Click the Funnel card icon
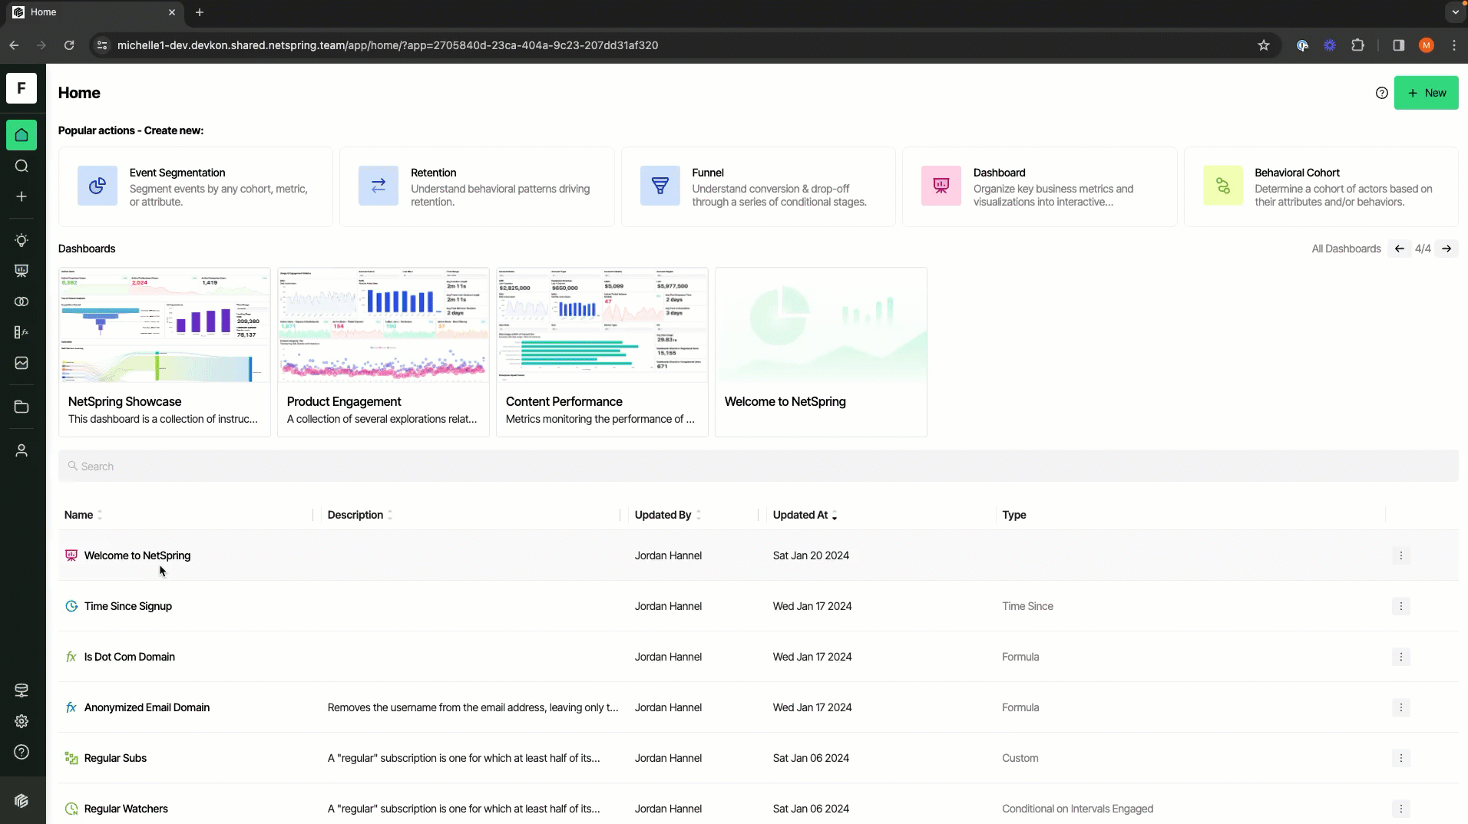1468x824 pixels. click(x=660, y=186)
